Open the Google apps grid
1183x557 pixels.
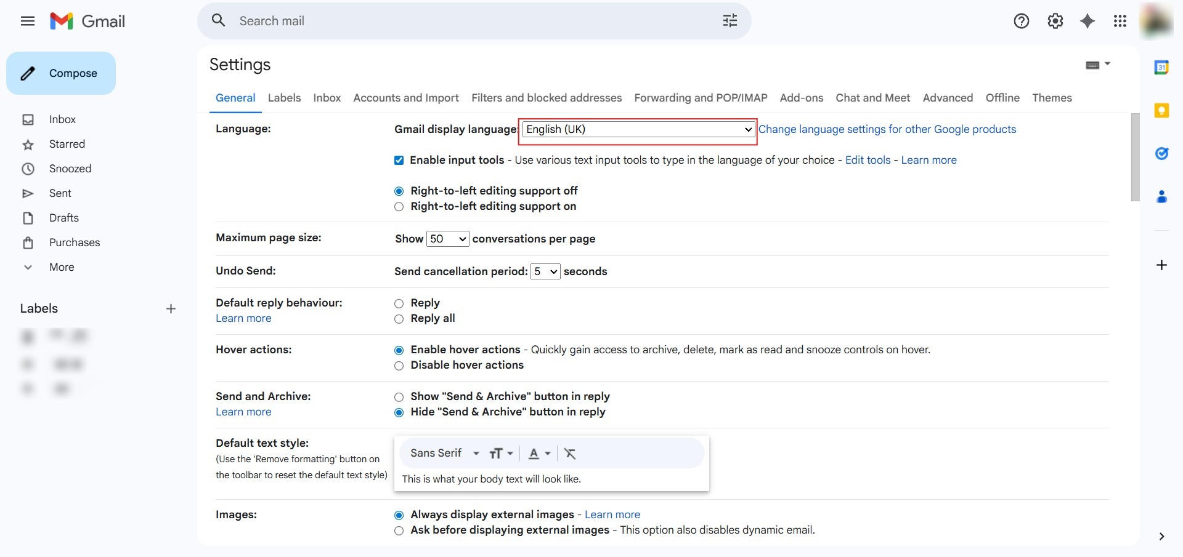point(1120,21)
